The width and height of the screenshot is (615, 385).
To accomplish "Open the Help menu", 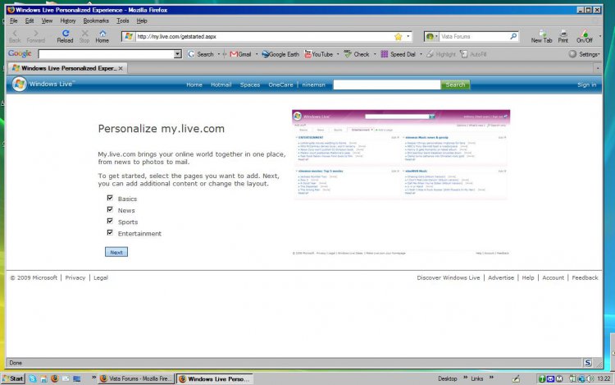I will 142,21.
